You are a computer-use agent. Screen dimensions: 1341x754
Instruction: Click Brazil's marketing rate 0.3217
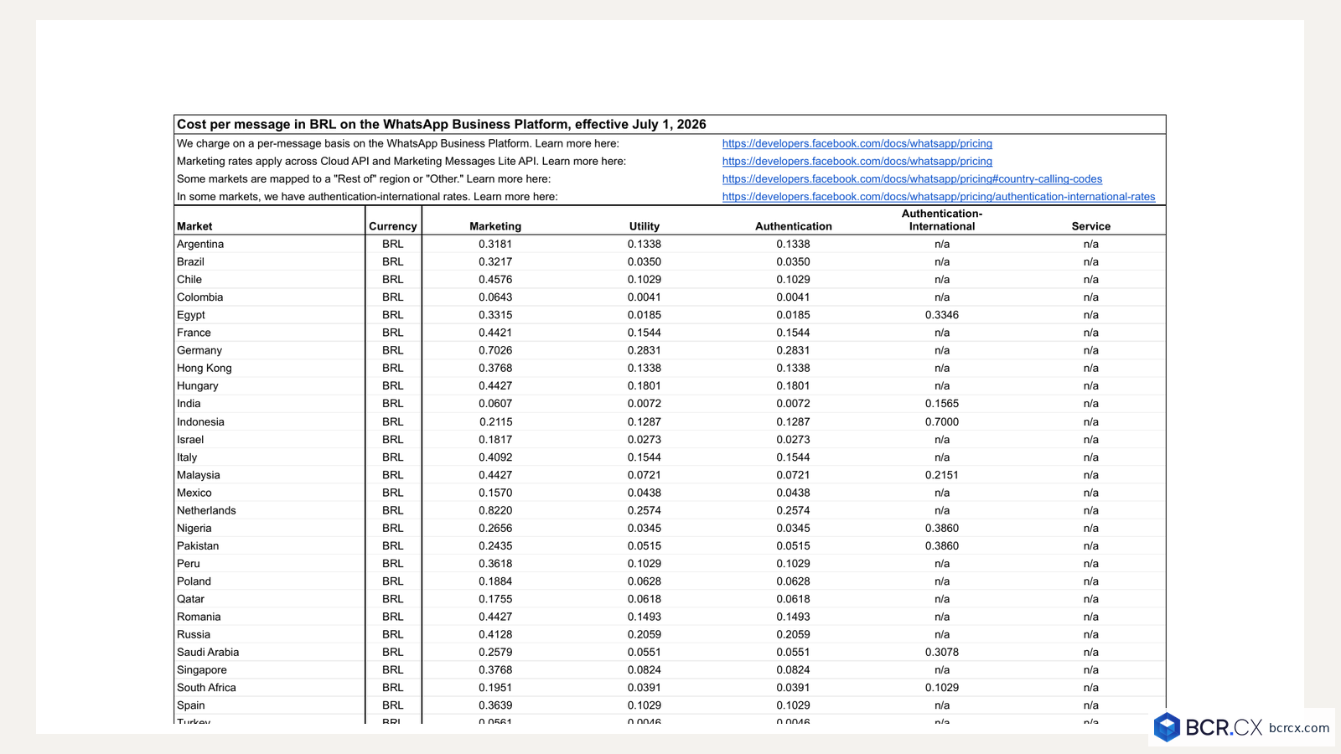[x=495, y=261]
